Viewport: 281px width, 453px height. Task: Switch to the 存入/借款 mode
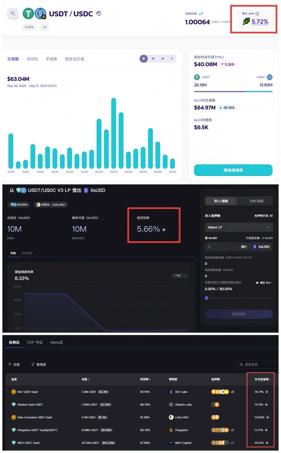222,201
